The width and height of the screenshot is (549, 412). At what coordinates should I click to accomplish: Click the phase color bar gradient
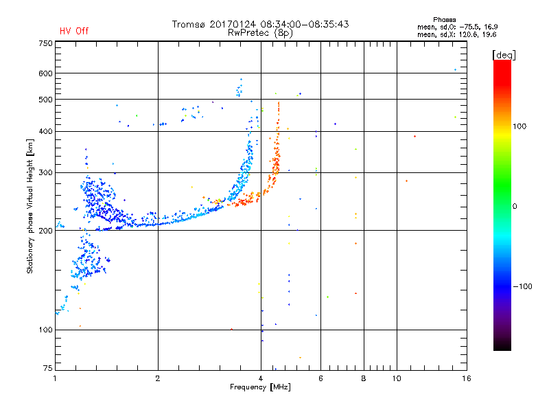(502, 205)
